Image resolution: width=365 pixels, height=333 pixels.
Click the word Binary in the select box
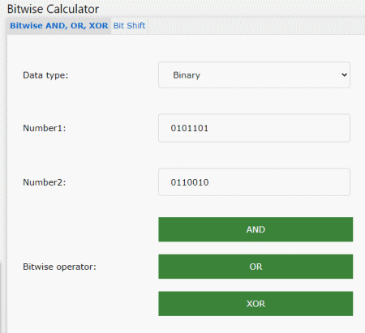[x=187, y=75]
